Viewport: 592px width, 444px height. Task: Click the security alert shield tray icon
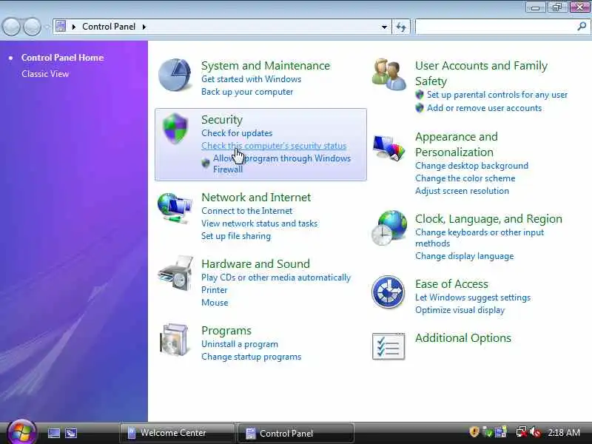point(474,432)
